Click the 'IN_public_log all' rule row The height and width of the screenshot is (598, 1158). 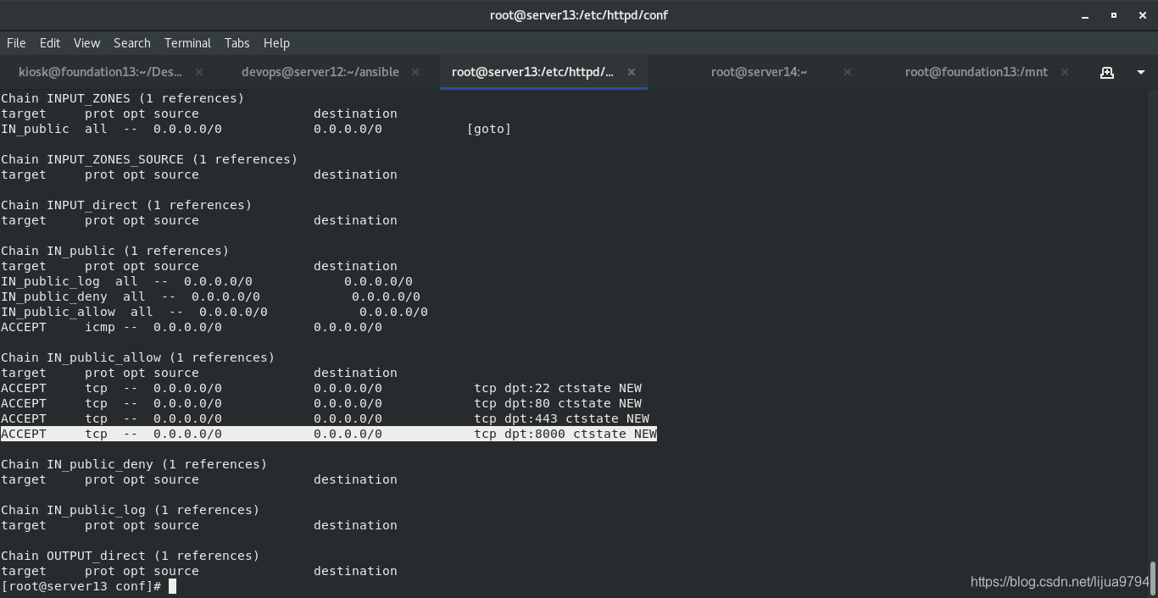pyautogui.click(x=207, y=281)
